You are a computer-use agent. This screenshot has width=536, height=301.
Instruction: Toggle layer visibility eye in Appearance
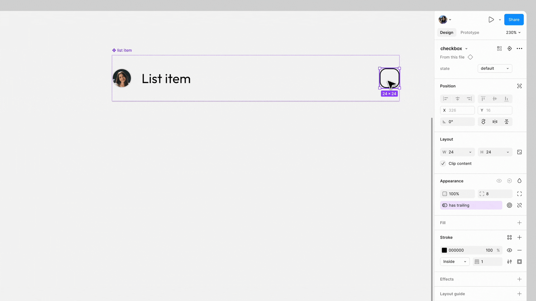tap(499, 181)
